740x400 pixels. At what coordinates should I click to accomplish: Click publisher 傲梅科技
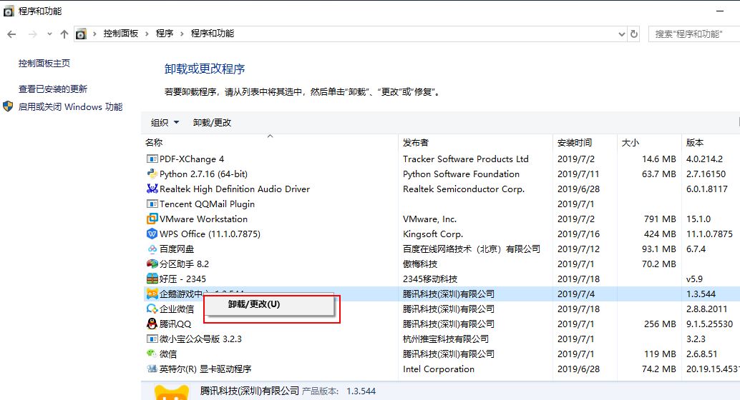pyautogui.click(x=420, y=264)
